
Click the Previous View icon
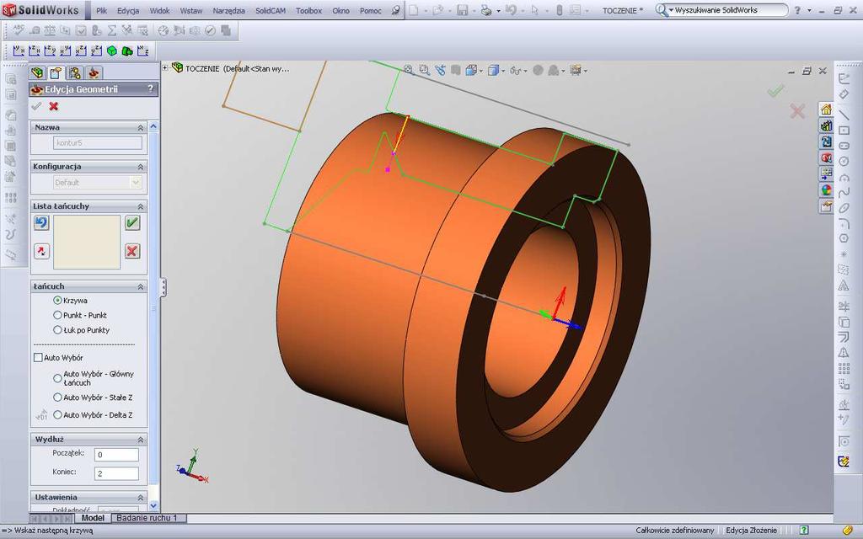click(440, 70)
